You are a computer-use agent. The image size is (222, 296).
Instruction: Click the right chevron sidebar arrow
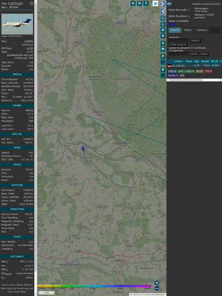point(163,4)
